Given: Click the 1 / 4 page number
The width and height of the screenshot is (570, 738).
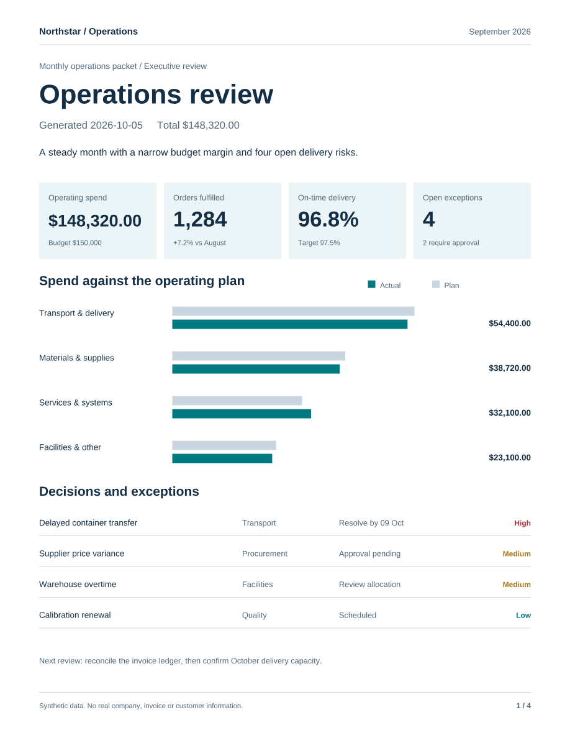Looking at the screenshot, I should (523, 706).
